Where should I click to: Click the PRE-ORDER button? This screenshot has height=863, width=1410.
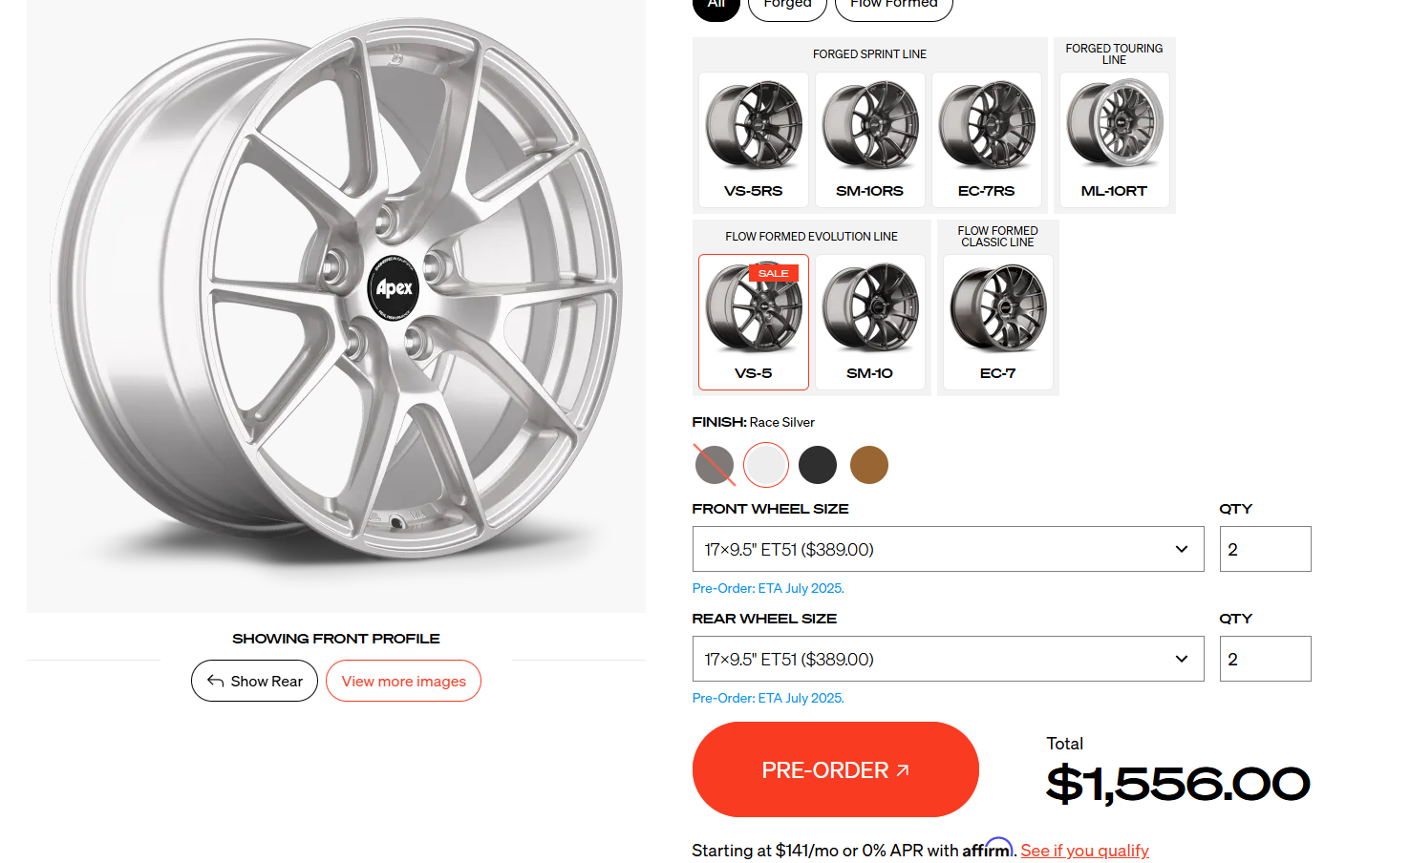[835, 769]
